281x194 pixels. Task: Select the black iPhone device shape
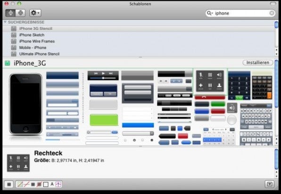pyautogui.click(x=25, y=104)
